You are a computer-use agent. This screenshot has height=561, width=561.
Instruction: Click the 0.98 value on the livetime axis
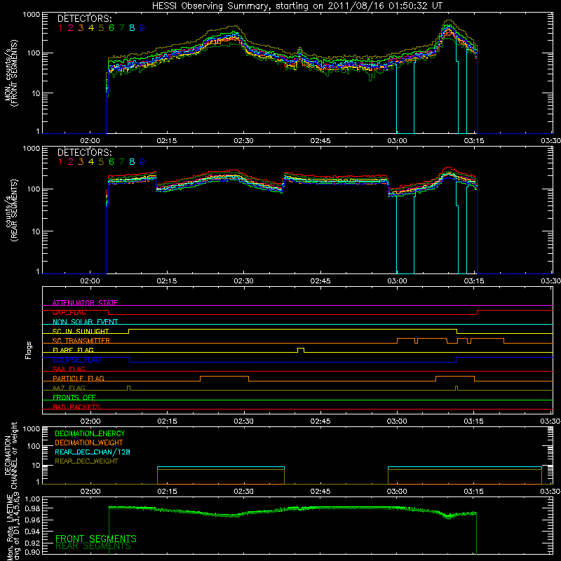(32, 508)
